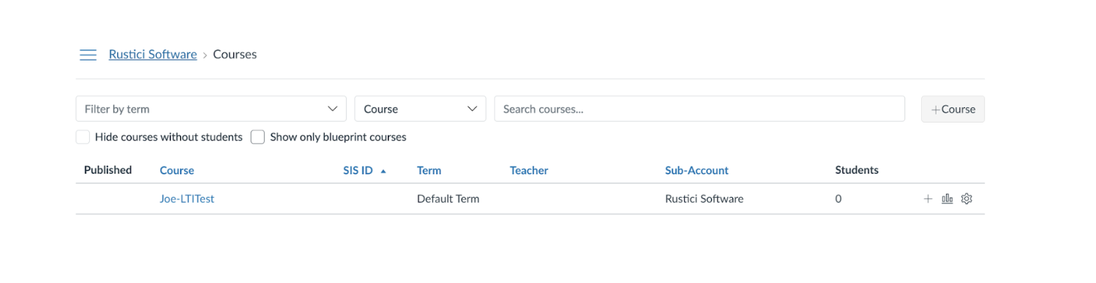Image resolution: width=1096 pixels, height=283 pixels.
Task: Click the Students column header
Action: click(857, 170)
